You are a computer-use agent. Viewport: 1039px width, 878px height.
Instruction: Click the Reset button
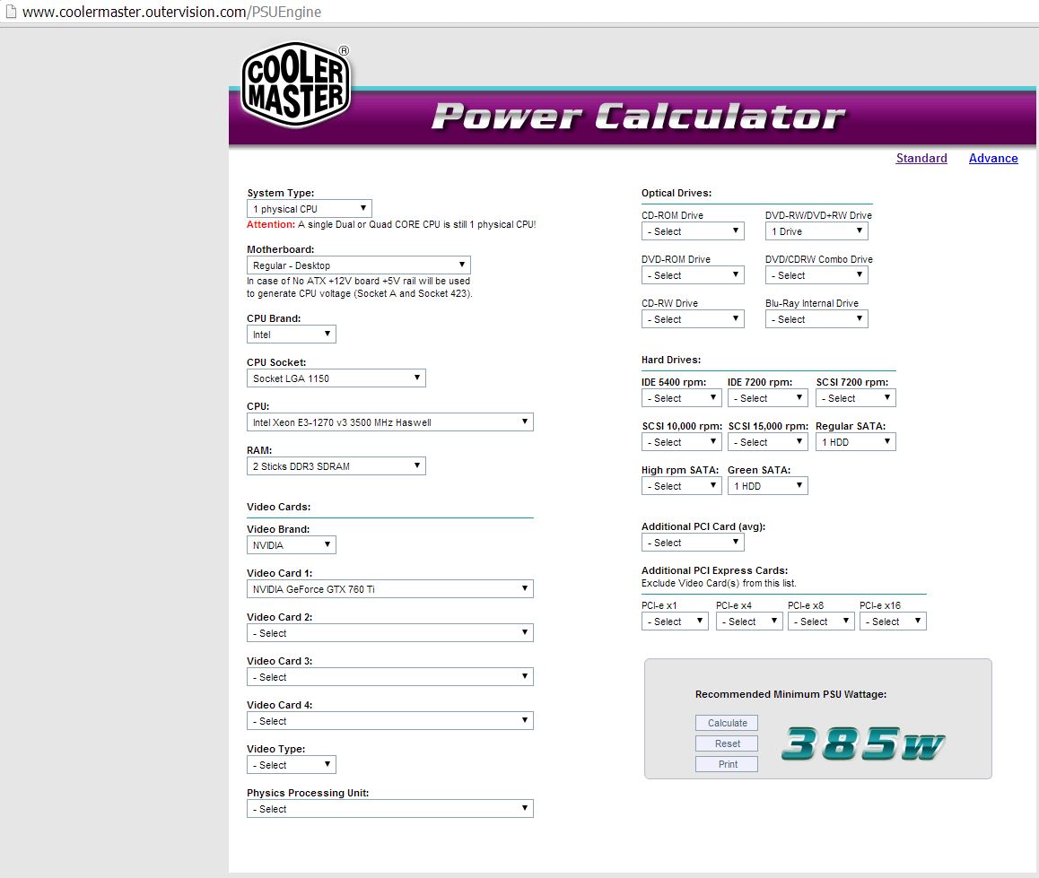[727, 743]
